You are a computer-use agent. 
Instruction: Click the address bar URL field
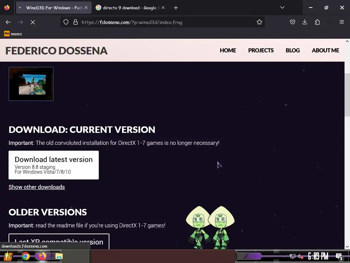coord(163,22)
